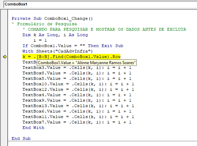The image size is (197, 146).
Task: Click the End With line
Action: tap(33, 128)
